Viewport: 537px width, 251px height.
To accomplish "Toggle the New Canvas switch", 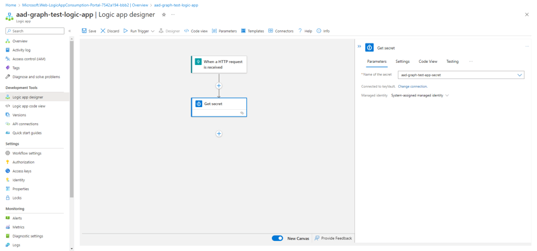I will tap(277, 238).
